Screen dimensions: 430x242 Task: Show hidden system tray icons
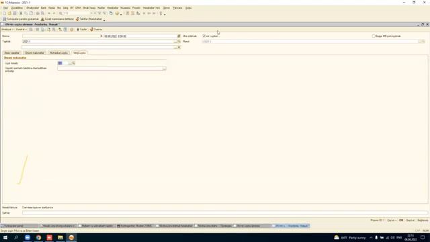click(371, 237)
